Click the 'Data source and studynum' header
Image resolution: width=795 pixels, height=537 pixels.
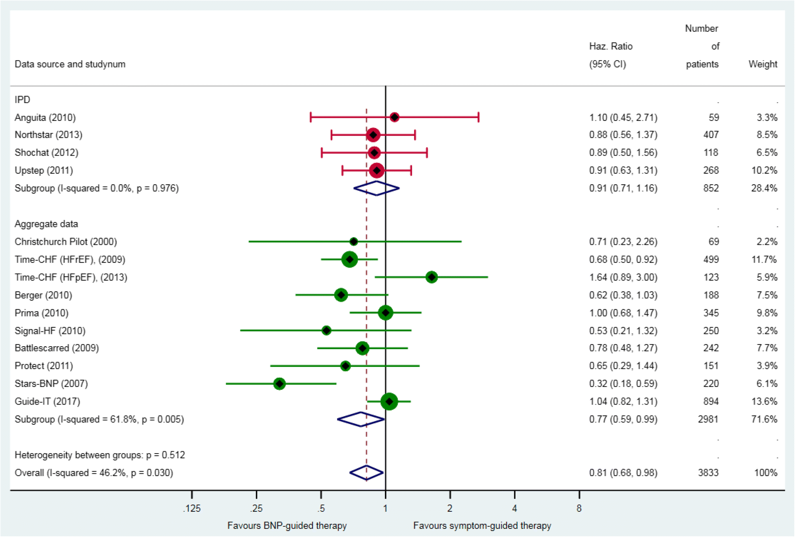(x=70, y=64)
